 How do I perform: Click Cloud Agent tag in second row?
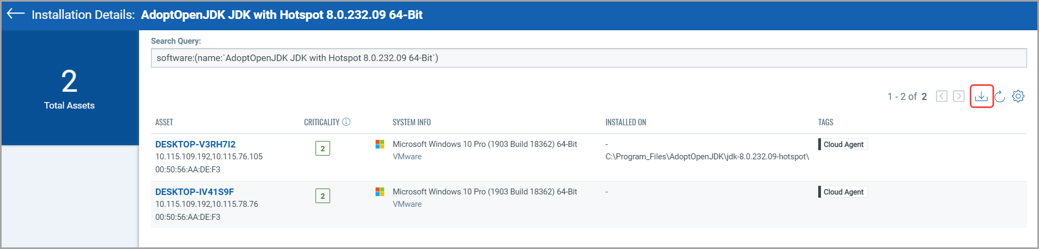pyautogui.click(x=843, y=192)
